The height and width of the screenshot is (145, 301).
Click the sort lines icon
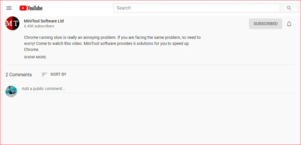click(x=44, y=74)
